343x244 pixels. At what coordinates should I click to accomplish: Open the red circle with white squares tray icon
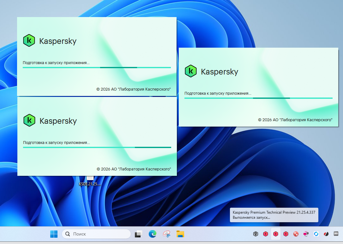pos(296,234)
